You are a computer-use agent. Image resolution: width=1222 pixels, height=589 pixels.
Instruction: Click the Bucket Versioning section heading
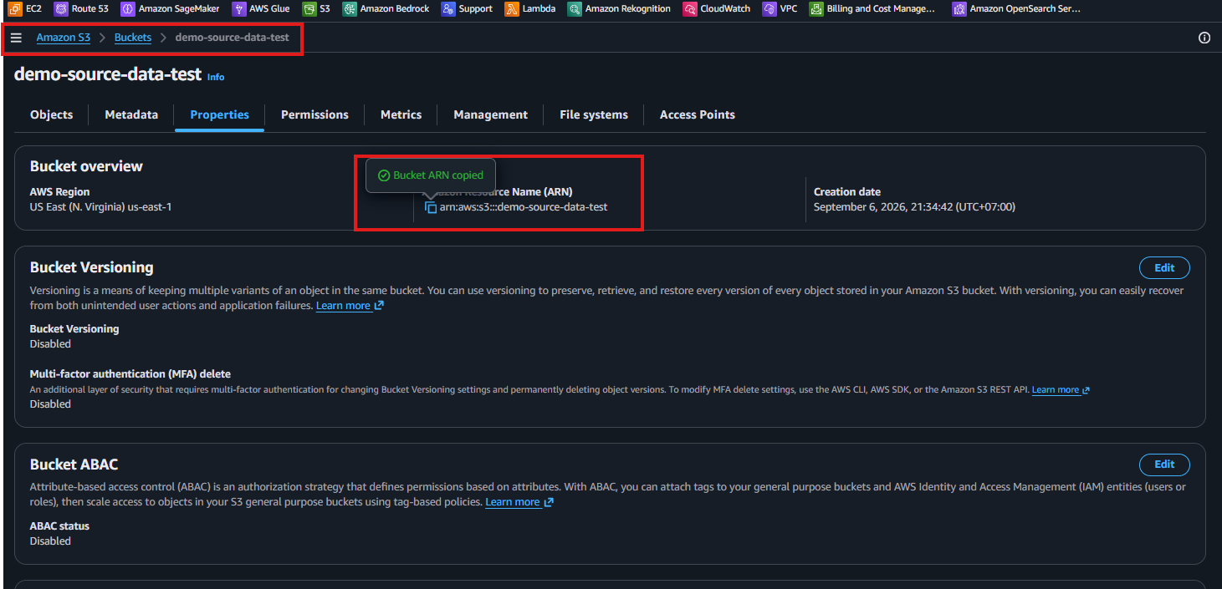[x=92, y=267]
